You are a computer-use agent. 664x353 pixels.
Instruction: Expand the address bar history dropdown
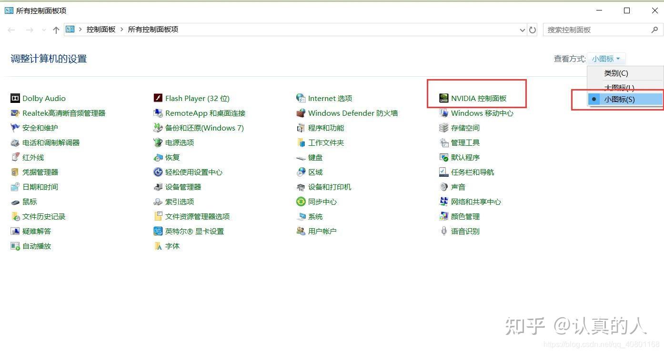(522, 30)
